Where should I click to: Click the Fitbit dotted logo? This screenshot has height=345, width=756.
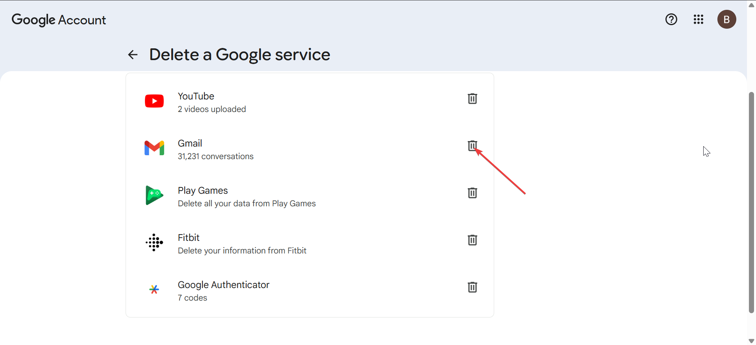(154, 242)
